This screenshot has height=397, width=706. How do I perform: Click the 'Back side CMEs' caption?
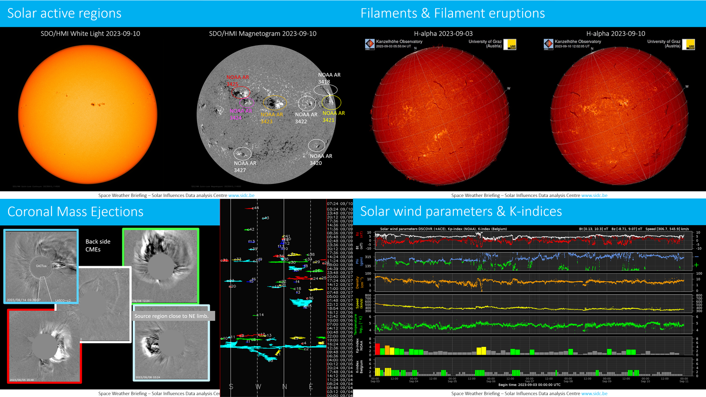[x=98, y=245]
